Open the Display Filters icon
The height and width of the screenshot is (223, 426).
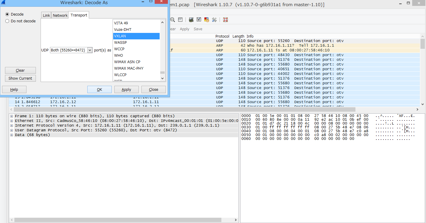click(x=199, y=20)
